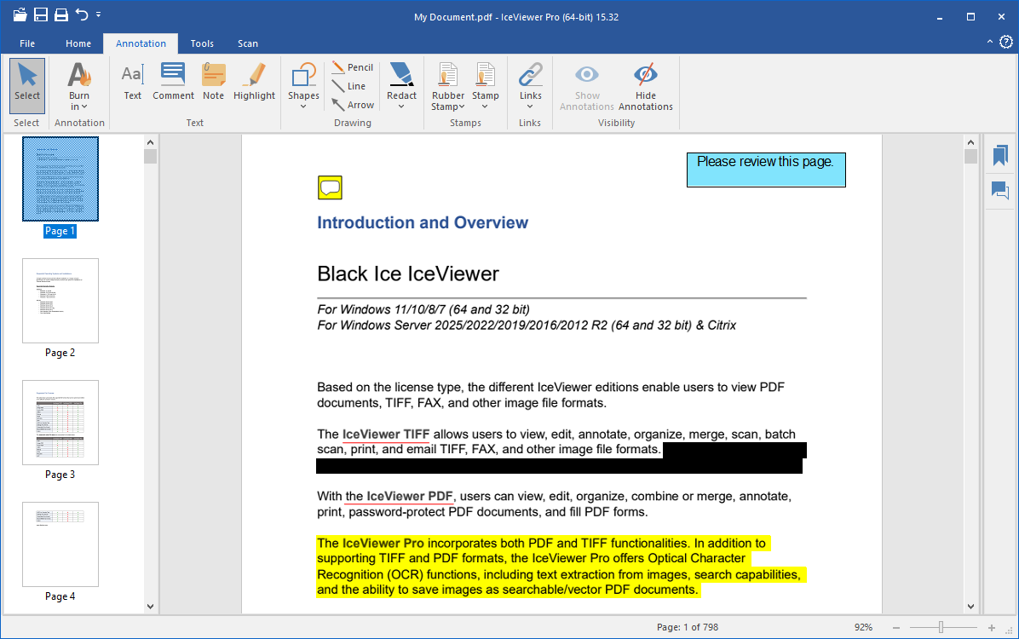
Task: Pick the Note annotation tool
Action: [x=213, y=82]
